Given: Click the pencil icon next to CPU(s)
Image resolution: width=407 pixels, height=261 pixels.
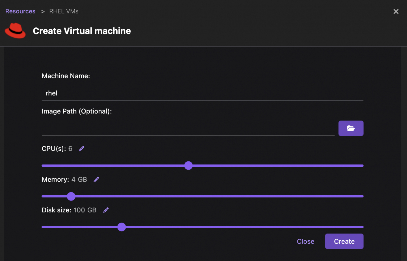Looking at the screenshot, I should [x=82, y=149].
